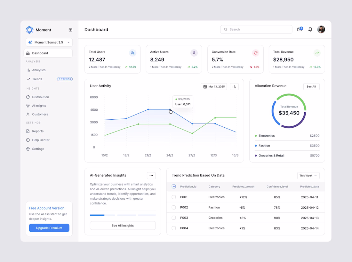Check the P002 row checkbox
Viewport: 352px width, 262px height.
174,207
